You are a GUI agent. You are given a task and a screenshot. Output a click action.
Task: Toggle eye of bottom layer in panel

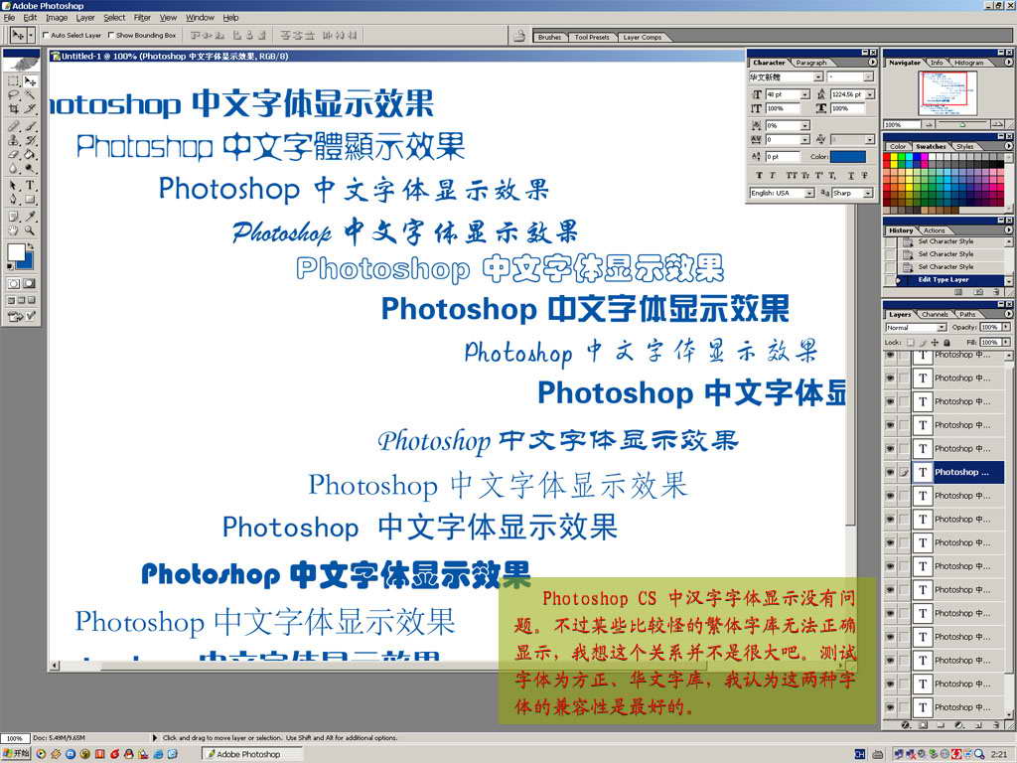click(x=890, y=707)
